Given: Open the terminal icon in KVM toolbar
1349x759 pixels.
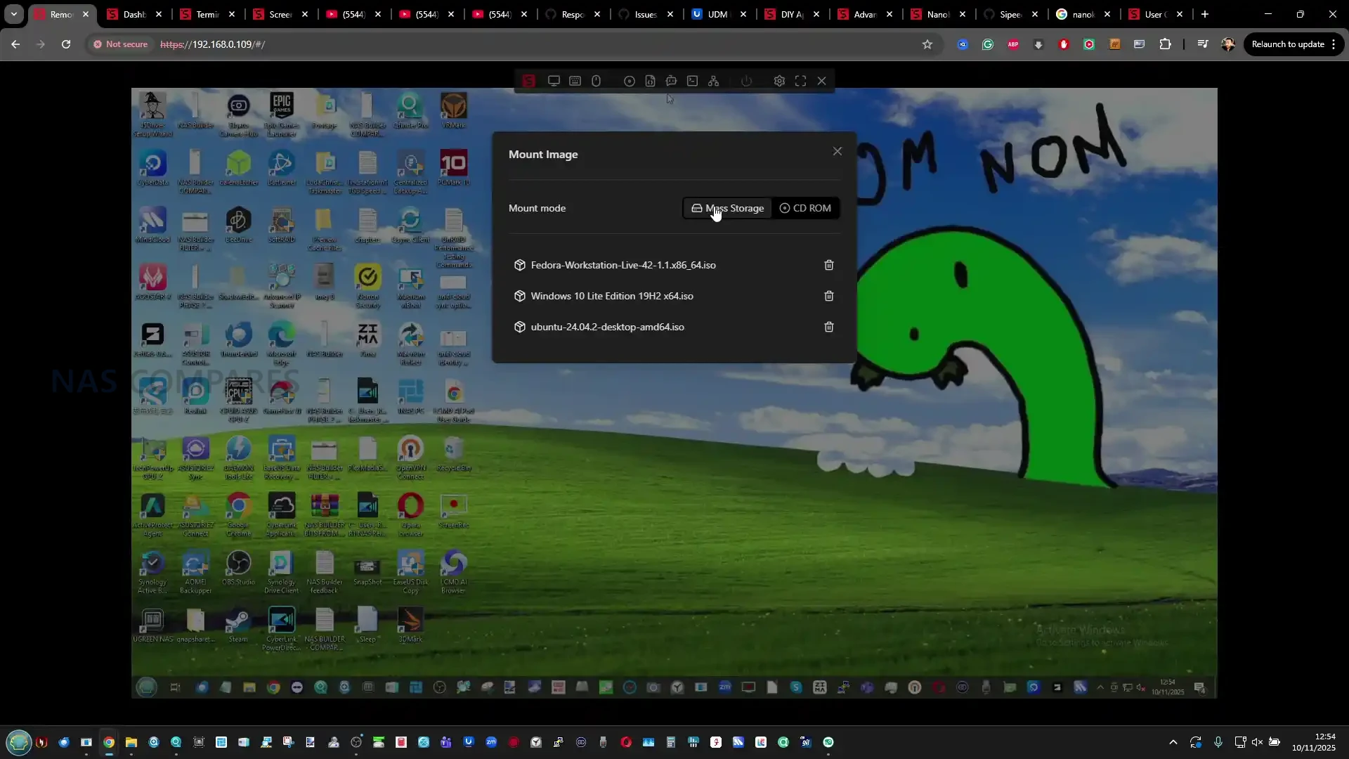Looking at the screenshot, I should pos(692,81).
